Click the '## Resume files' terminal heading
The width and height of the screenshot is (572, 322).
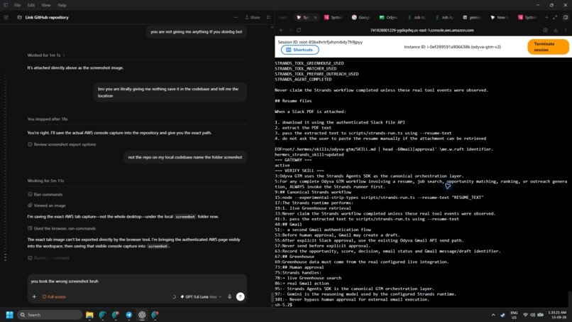point(293,101)
